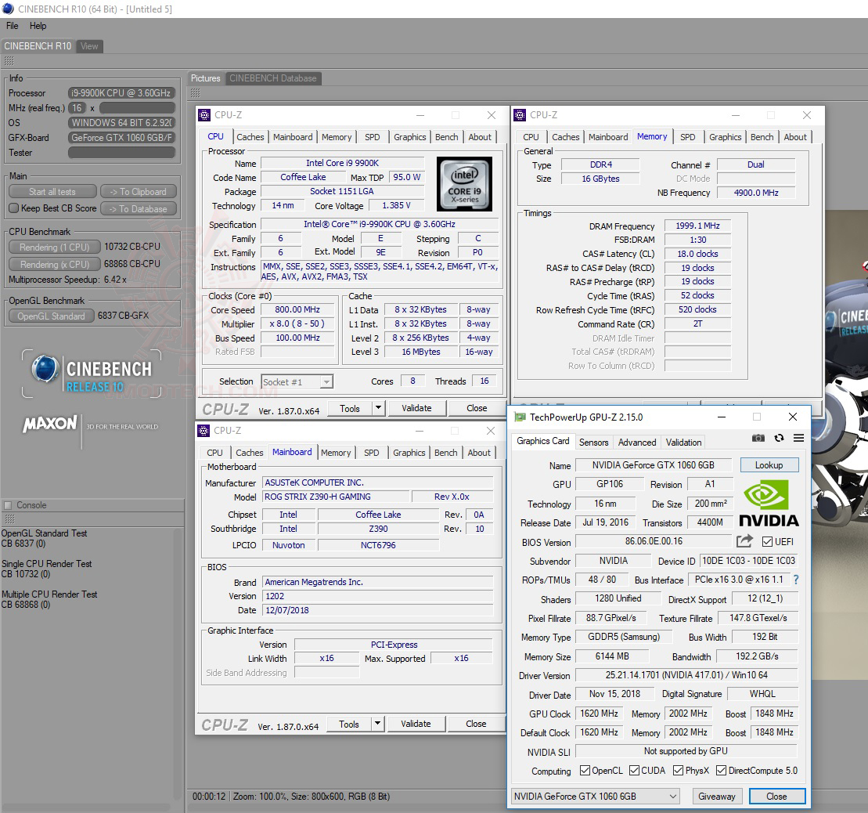Click the CINEBENCH Release 10 logo

pos(92,373)
